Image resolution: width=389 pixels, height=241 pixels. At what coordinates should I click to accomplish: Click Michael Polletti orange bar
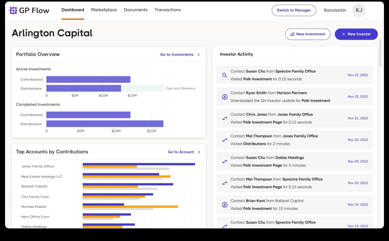130,207
